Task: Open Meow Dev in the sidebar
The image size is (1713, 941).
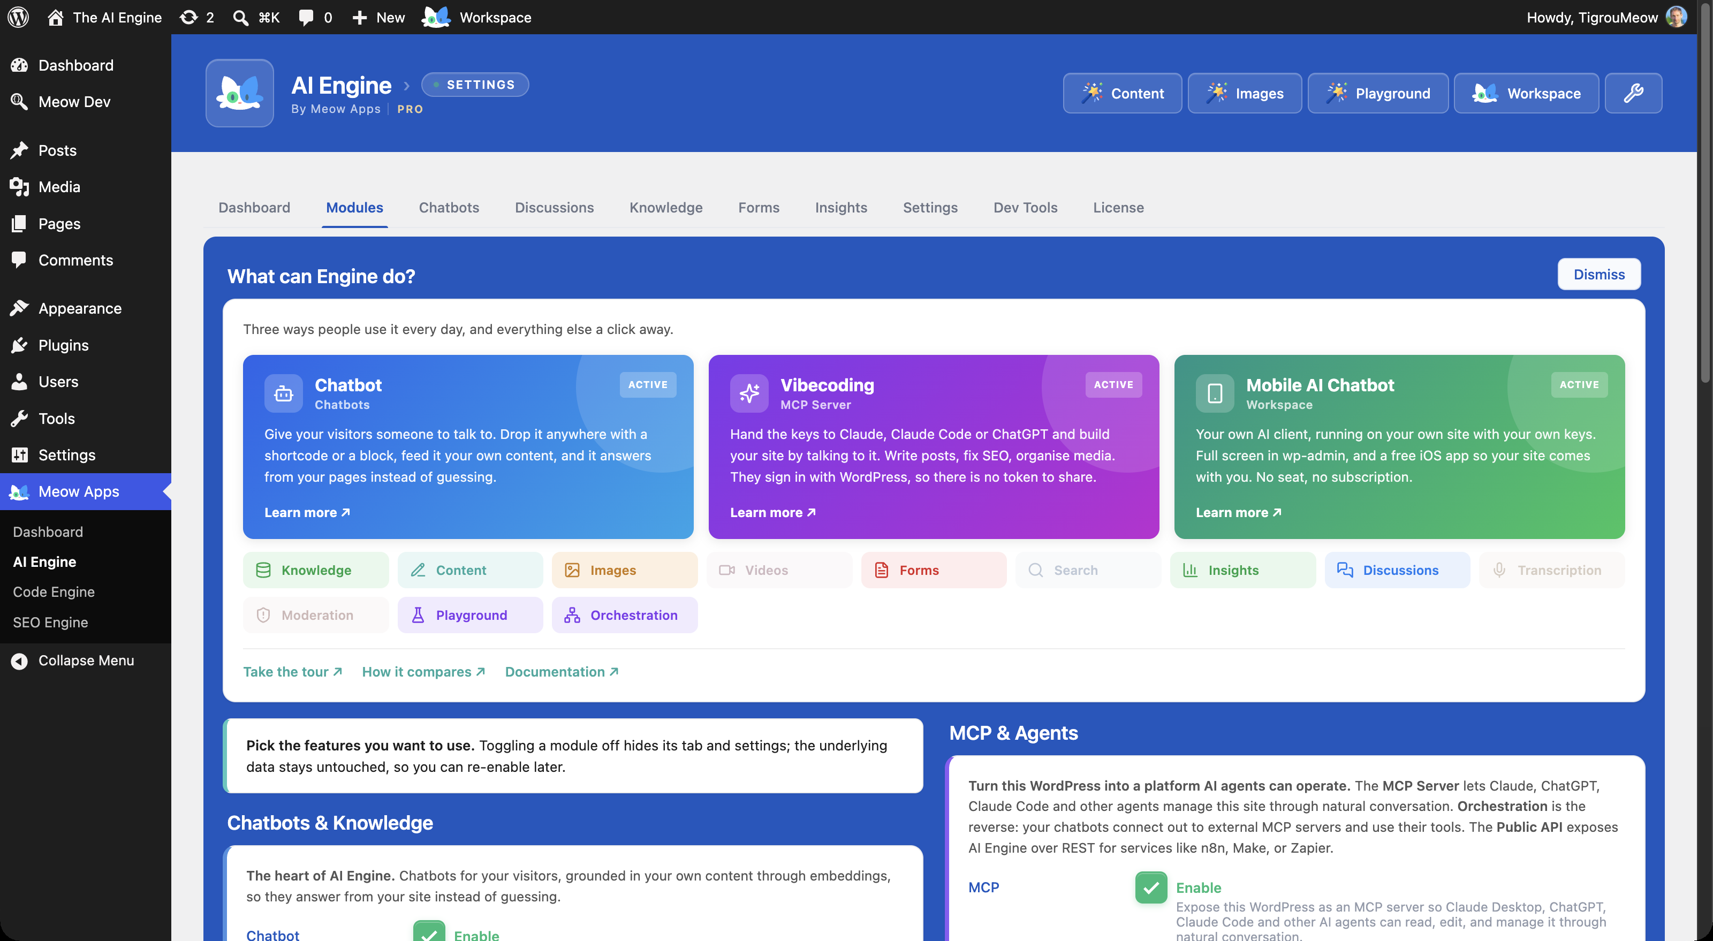Action: pos(85,102)
